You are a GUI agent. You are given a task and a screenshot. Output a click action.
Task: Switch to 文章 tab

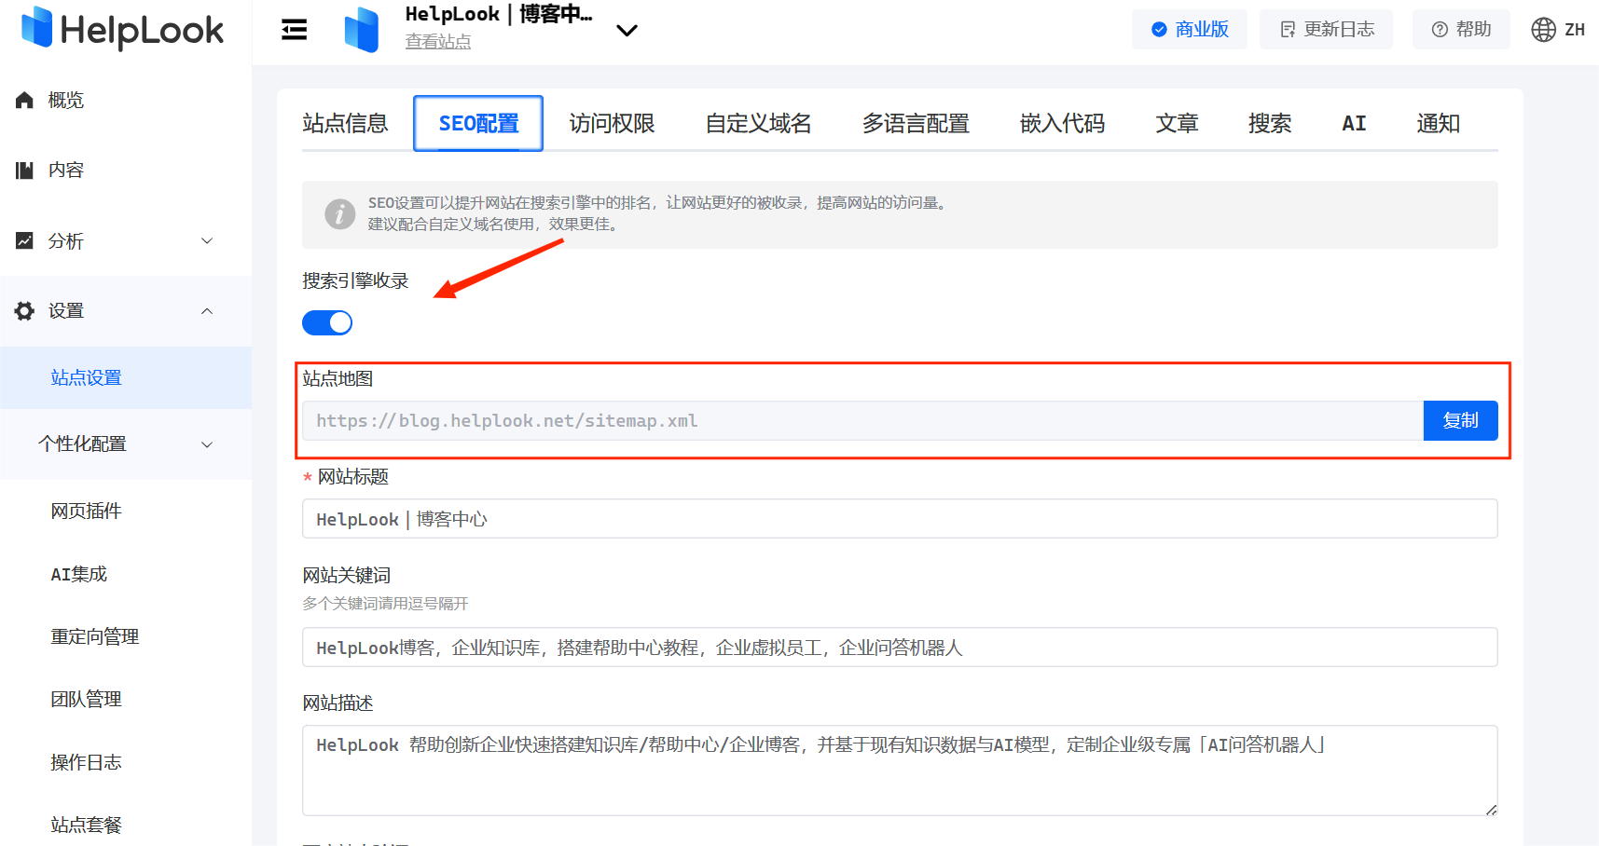pos(1177,123)
